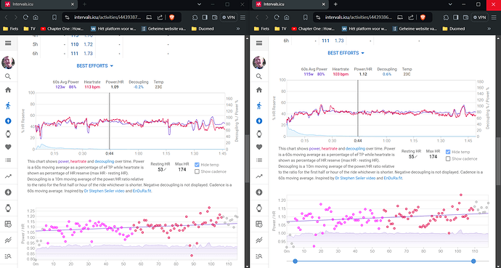Image resolution: width=501 pixels, height=268 pixels.
Task: Click the right handle of range slider
Action: point(473,261)
